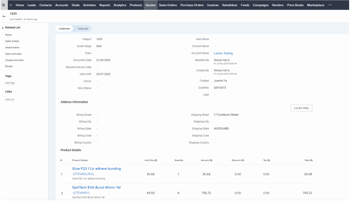Image resolution: width=351 pixels, height=202 pixels.
Task: Click the hamburger menu icon
Action: [11, 5]
